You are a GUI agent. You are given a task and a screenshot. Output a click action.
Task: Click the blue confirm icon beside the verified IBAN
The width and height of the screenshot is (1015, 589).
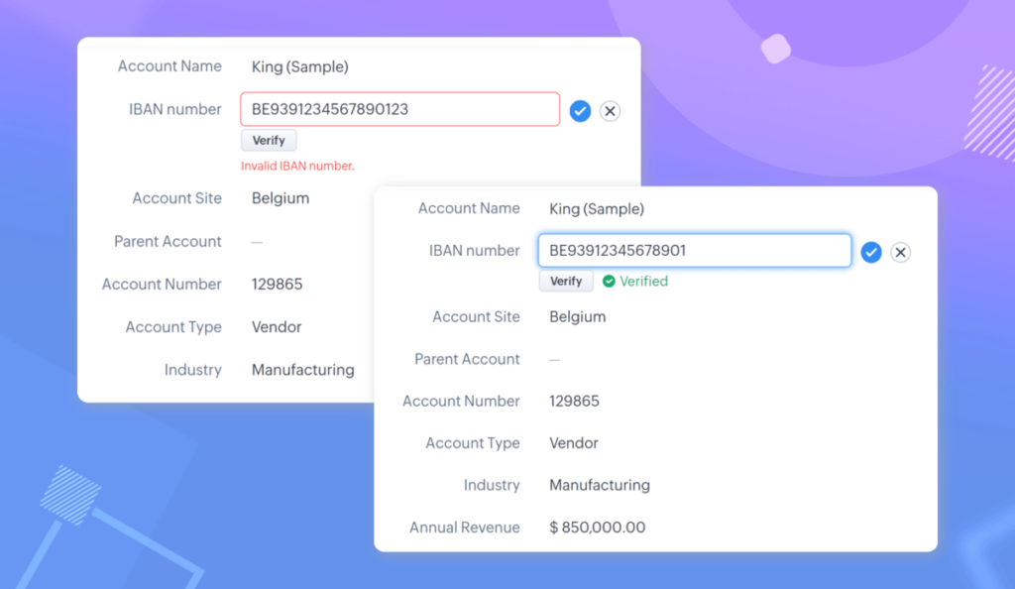pyautogui.click(x=871, y=252)
